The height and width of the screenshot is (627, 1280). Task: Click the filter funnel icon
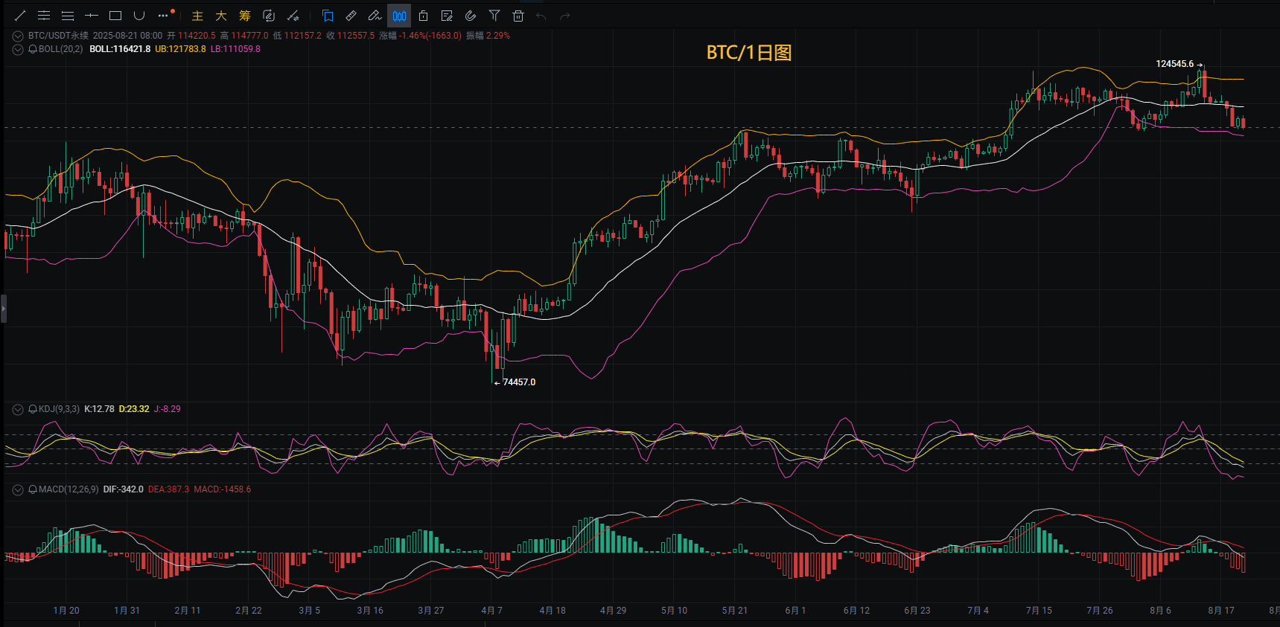point(494,16)
